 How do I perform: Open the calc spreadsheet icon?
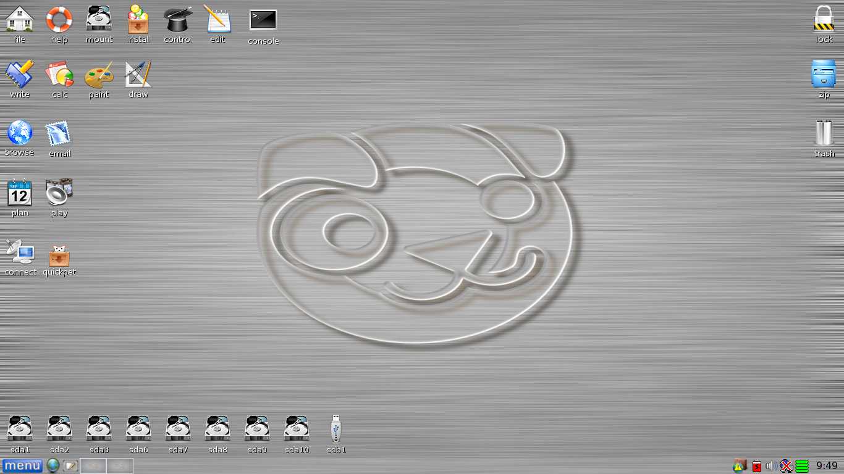click(59, 74)
